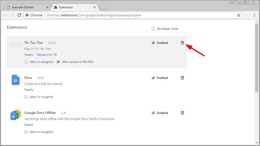The width and height of the screenshot is (260, 146).
Task: Trash the Google Docs Offline extension
Action: pos(182,113)
